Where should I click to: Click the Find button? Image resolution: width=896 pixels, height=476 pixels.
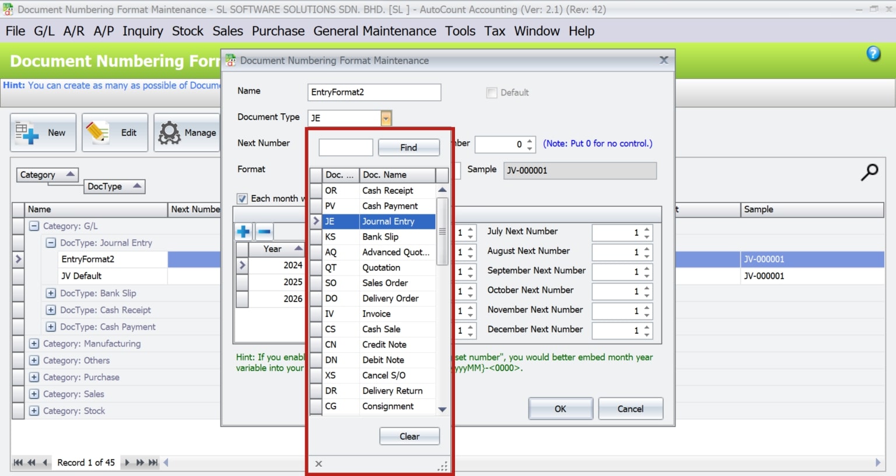click(409, 147)
